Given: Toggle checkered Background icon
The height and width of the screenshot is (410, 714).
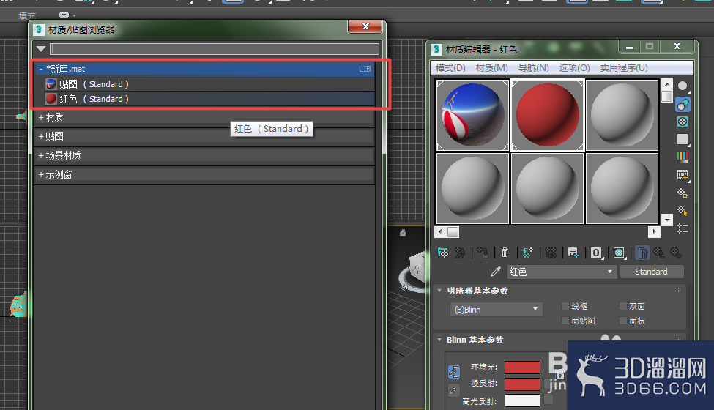Looking at the screenshot, I should coord(682,122).
